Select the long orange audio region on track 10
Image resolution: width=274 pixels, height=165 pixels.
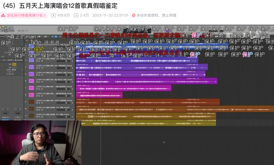click(x=175, y=109)
